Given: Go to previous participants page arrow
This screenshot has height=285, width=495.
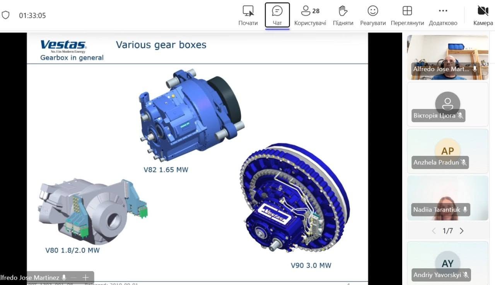Looking at the screenshot, I should pos(434,231).
